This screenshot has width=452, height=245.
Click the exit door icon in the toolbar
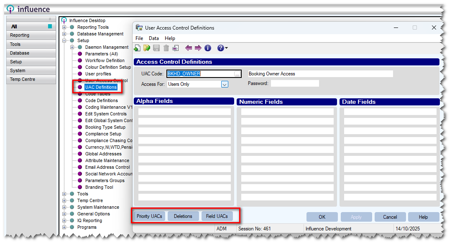(x=175, y=48)
